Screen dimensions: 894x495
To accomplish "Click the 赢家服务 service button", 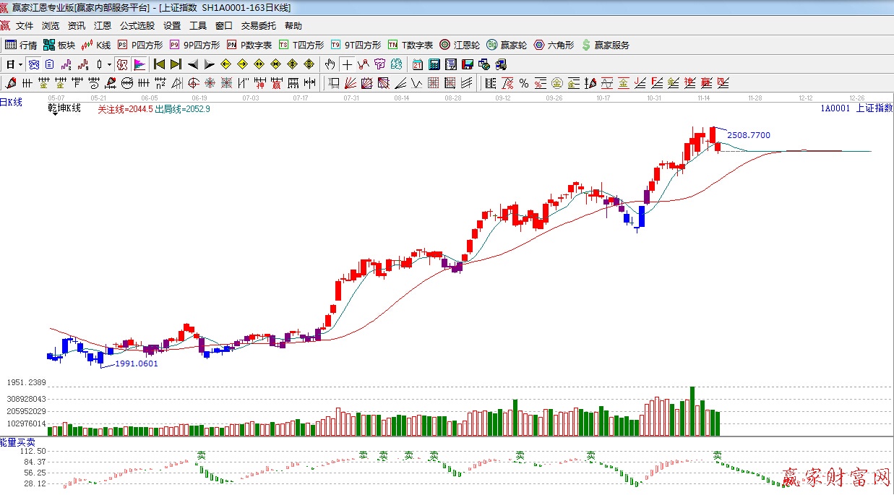I will pyautogui.click(x=606, y=45).
